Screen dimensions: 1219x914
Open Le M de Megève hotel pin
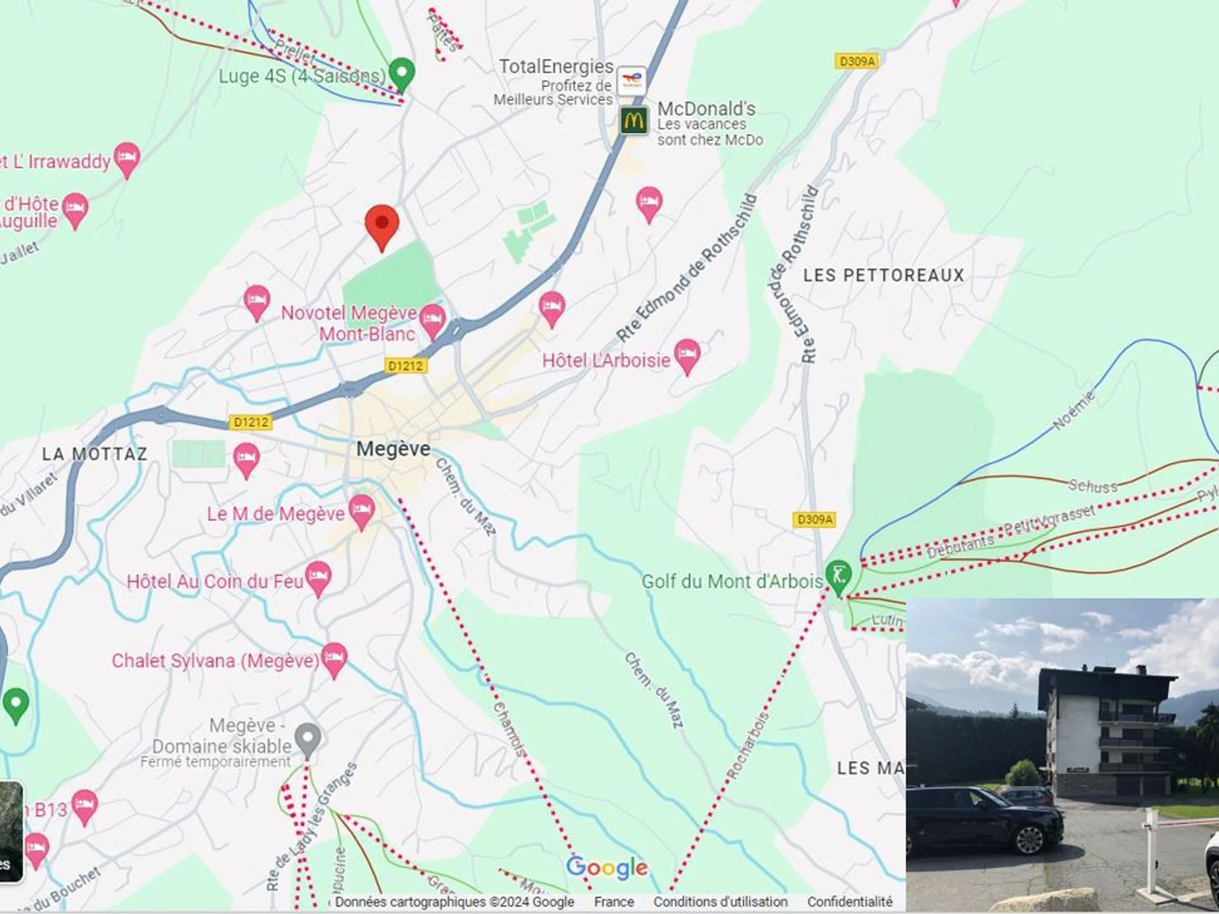point(362,512)
